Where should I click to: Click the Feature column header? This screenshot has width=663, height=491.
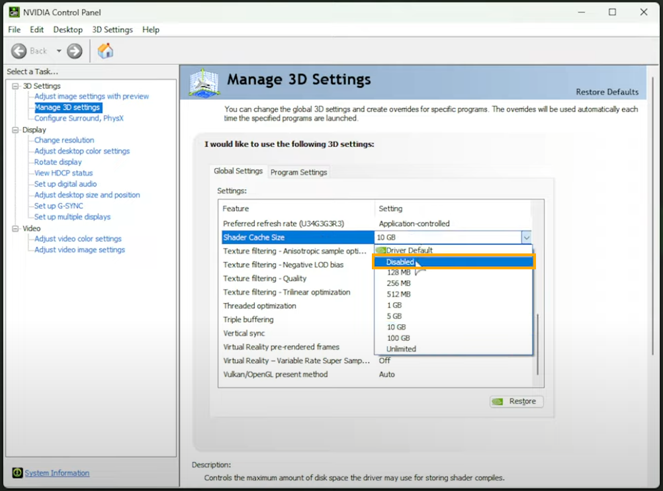coord(297,208)
